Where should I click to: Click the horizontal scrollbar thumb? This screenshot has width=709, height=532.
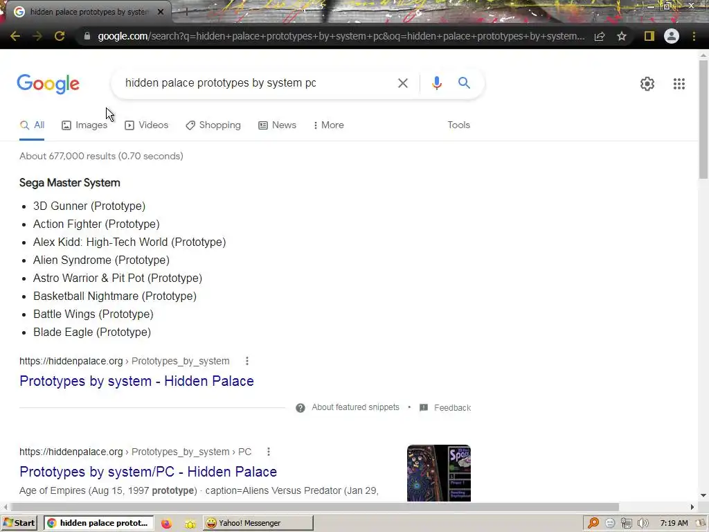point(314,506)
